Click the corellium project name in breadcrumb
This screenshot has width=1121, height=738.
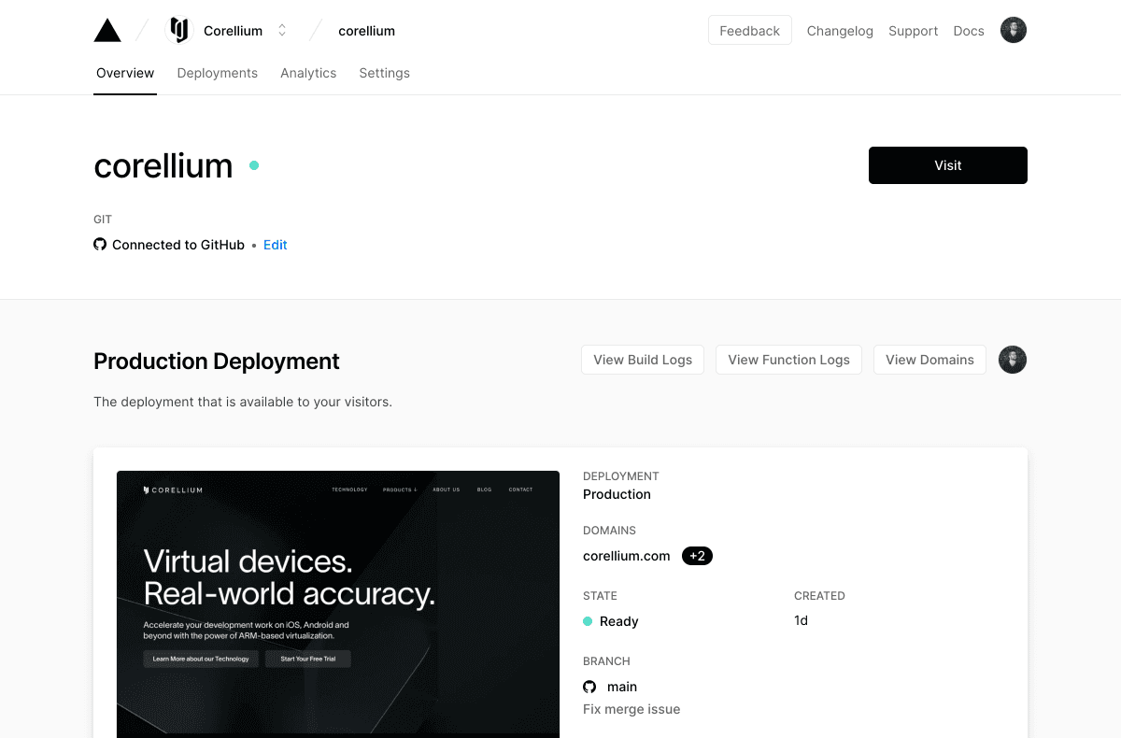pyautogui.click(x=367, y=31)
